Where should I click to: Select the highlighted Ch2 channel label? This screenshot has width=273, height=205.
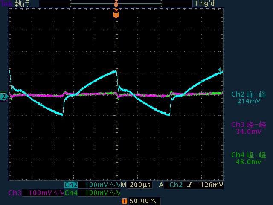coord(71,185)
